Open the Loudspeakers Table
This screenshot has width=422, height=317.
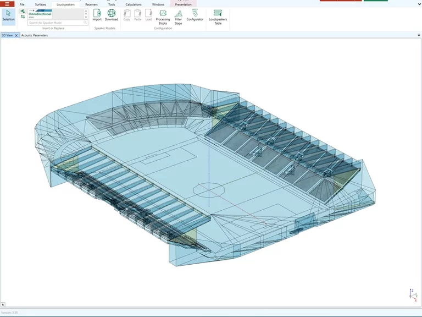coord(218,17)
